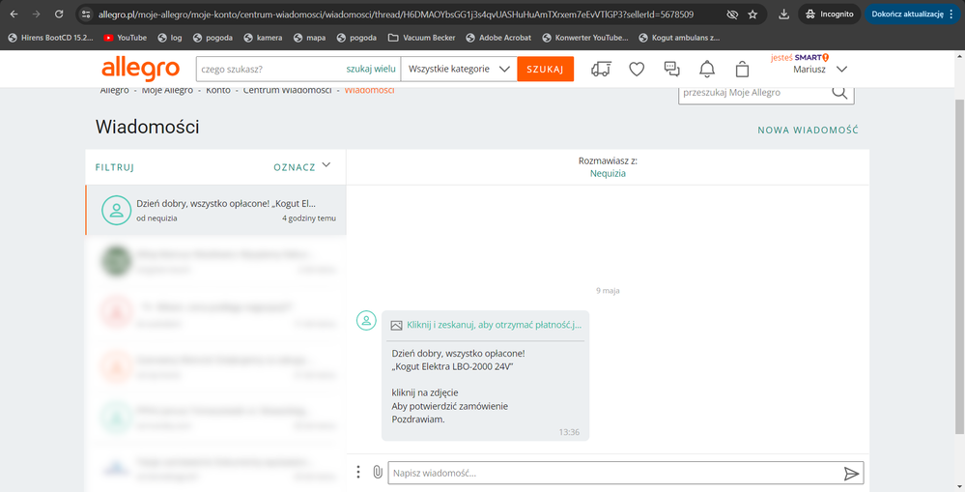Viewport: 965px width, 492px height.
Task: Open three-dot options beside message box
Action: pos(358,473)
